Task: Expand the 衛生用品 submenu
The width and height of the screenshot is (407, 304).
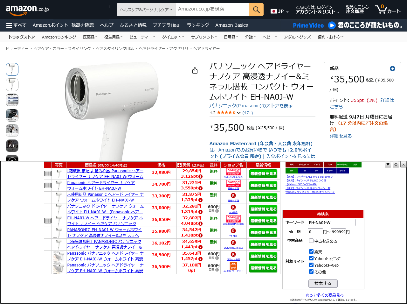Action: point(113,37)
